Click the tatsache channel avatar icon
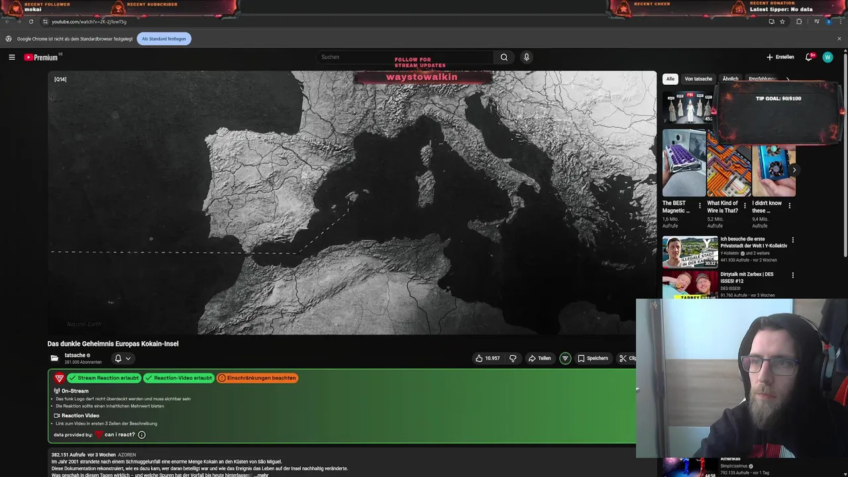The height and width of the screenshot is (477, 848). click(54, 358)
